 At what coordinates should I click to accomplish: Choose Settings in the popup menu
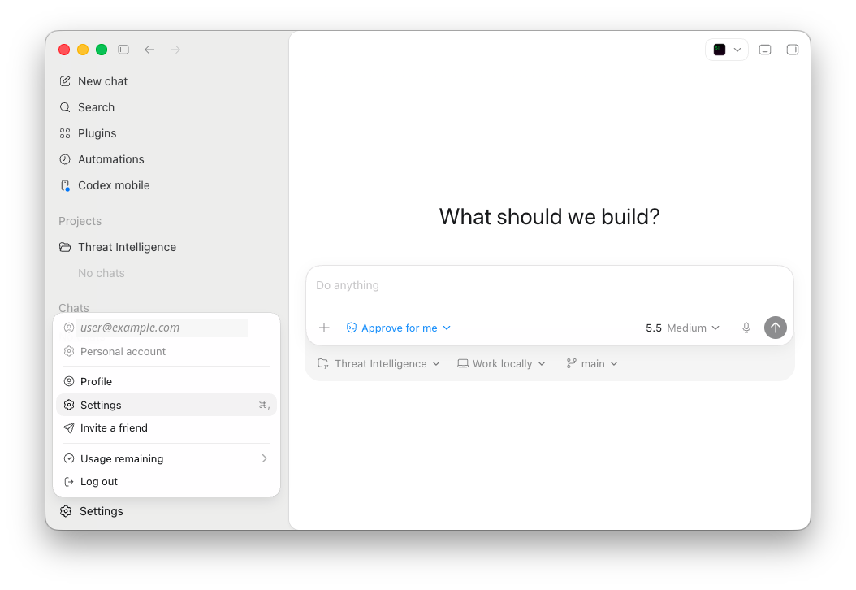coord(166,405)
